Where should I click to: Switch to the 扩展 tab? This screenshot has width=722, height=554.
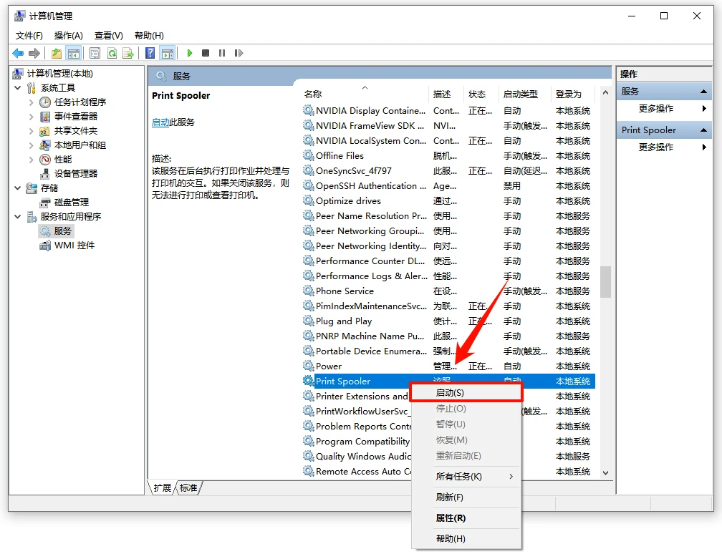click(163, 487)
